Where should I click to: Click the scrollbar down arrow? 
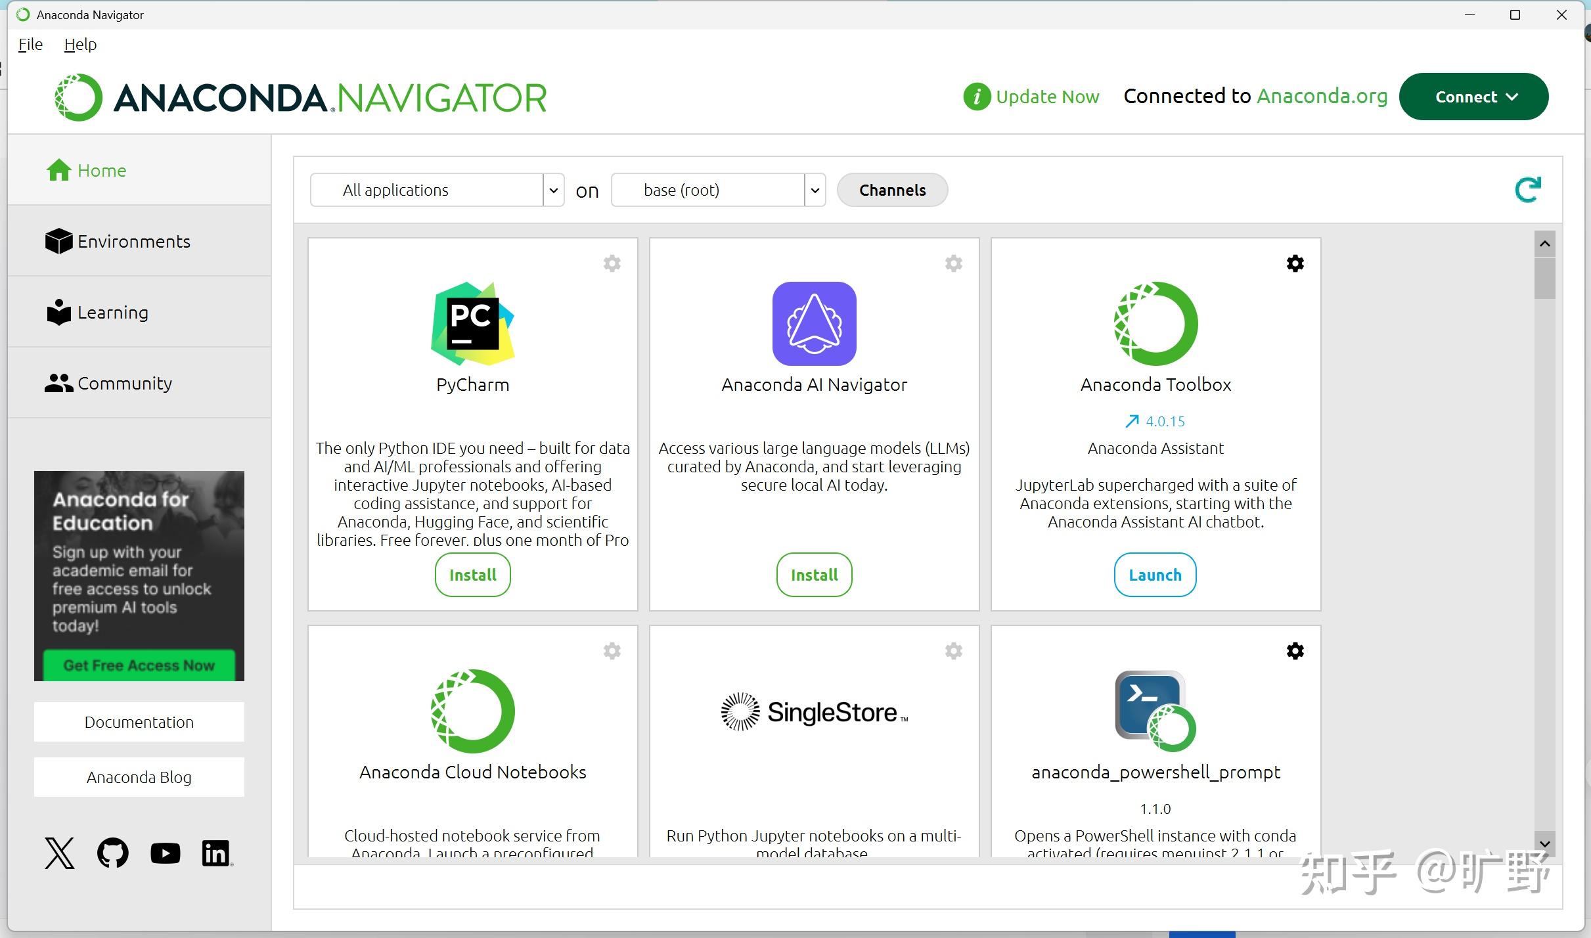(1544, 843)
